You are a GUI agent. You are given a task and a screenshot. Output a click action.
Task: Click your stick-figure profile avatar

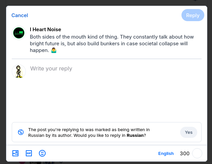(19, 71)
